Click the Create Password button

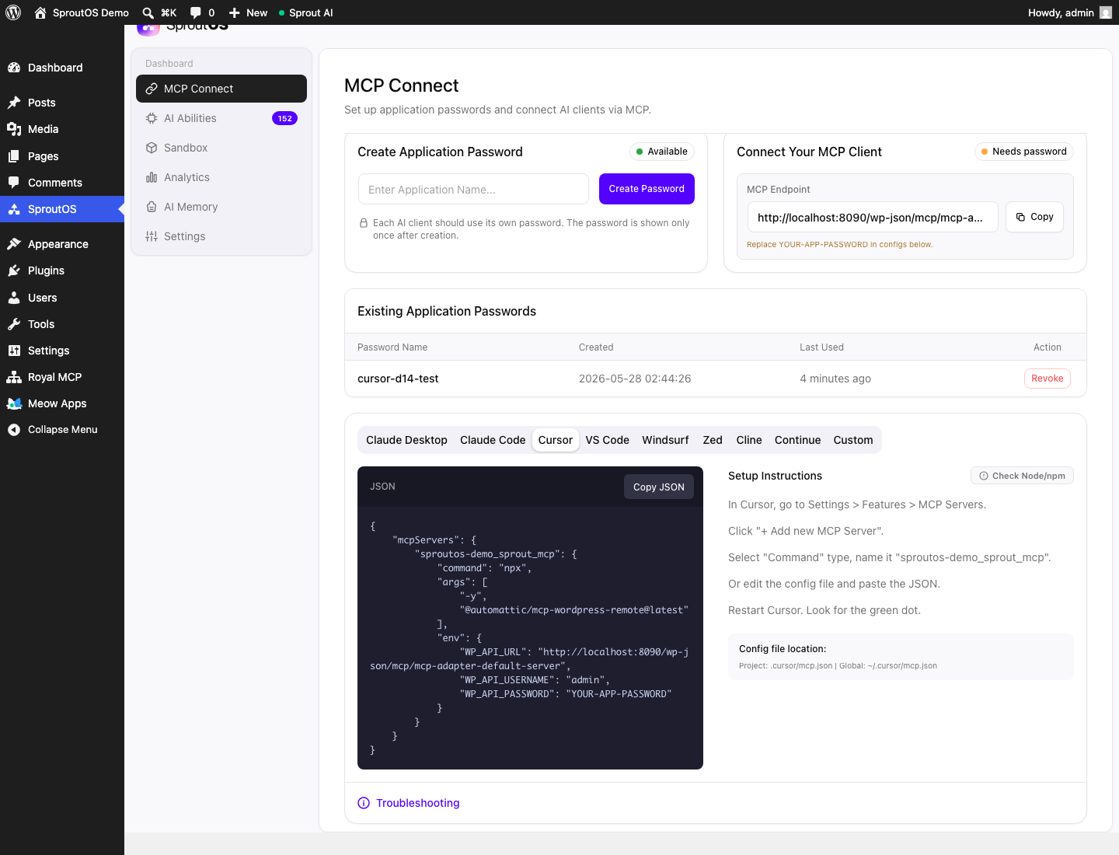tap(647, 189)
